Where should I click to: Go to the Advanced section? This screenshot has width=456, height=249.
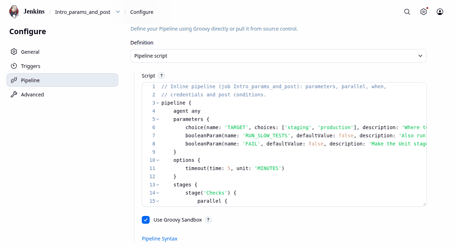[62, 95]
